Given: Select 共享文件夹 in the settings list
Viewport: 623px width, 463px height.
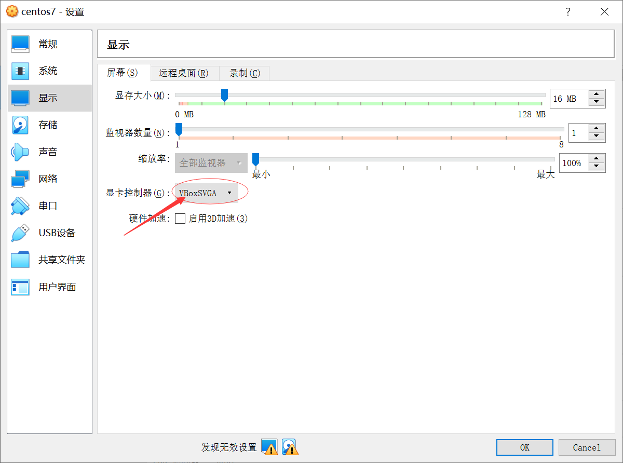Looking at the screenshot, I should tap(50, 260).
